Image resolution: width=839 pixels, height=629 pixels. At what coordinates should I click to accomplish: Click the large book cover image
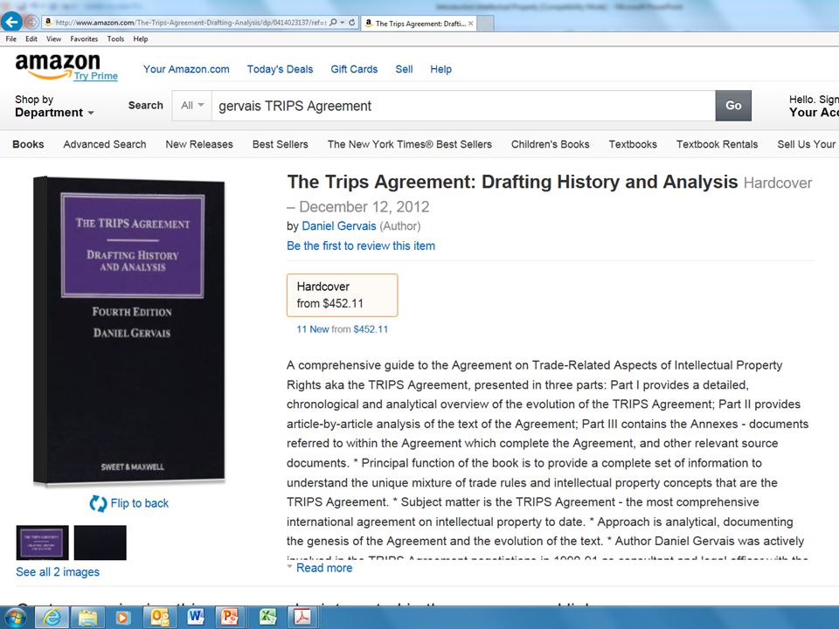point(129,330)
